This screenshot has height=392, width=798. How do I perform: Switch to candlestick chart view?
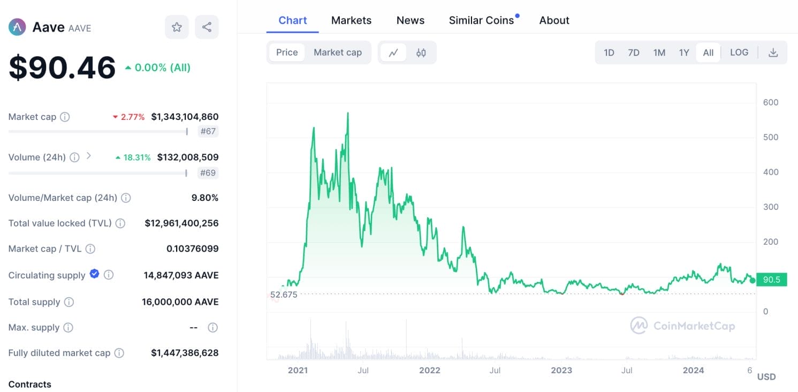pos(421,52)
